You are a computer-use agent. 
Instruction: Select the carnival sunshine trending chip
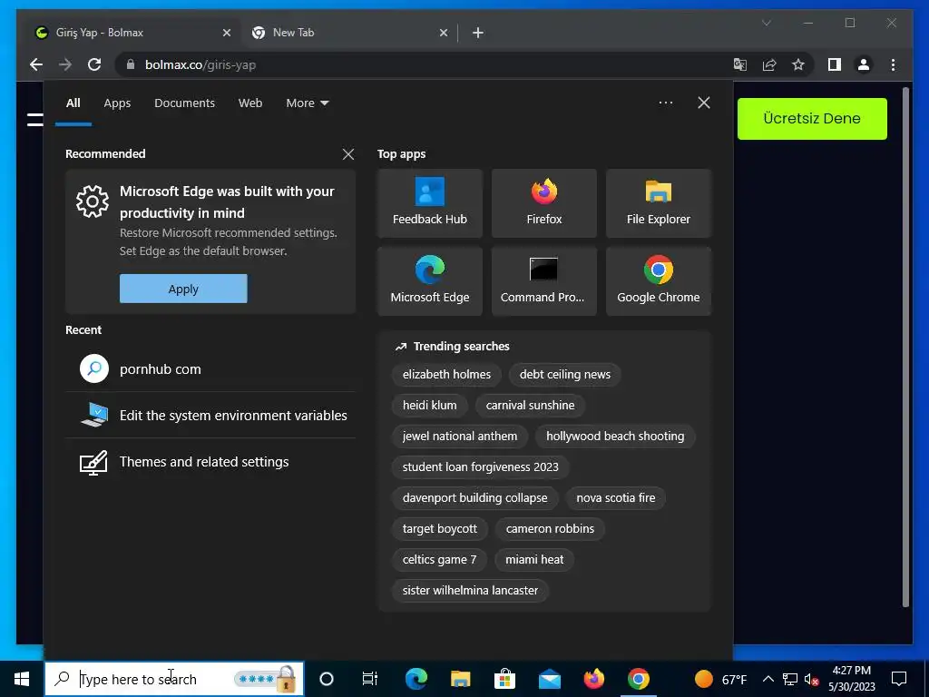tap(530, 406)
